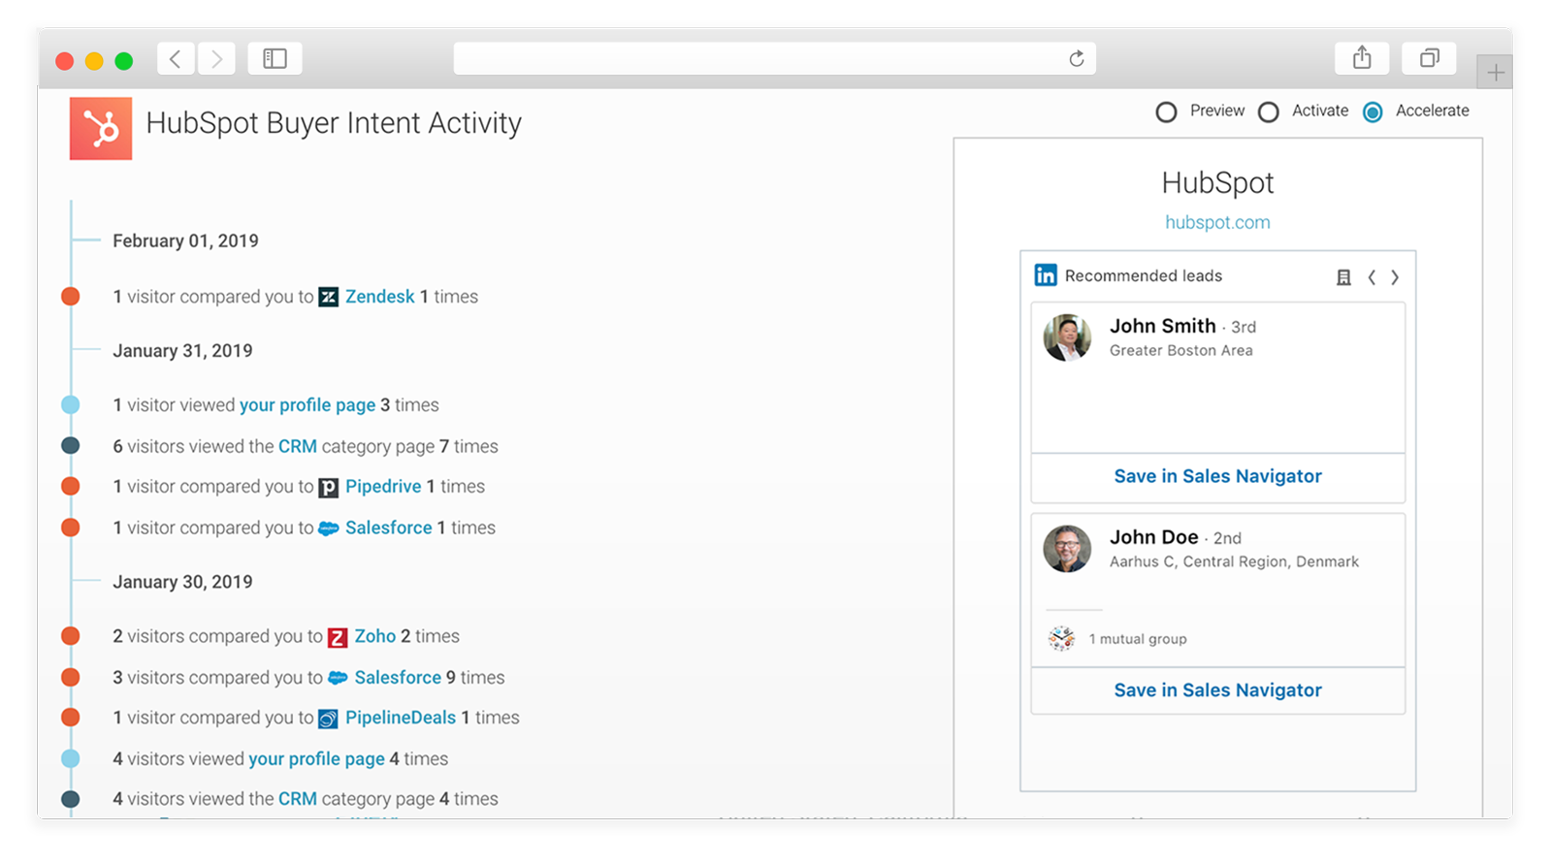
Task: Open your profile page link, 3 times
Action: pos(307,405)
